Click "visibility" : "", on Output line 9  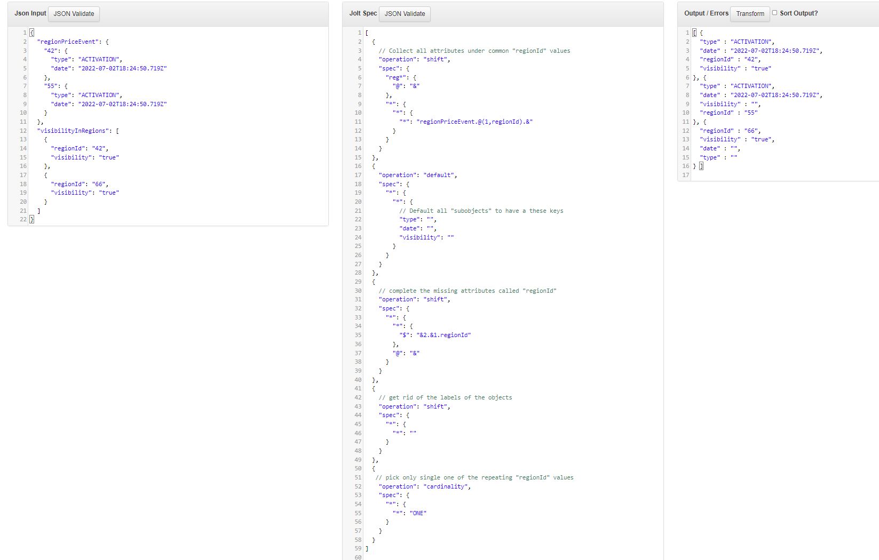(730, 104)
